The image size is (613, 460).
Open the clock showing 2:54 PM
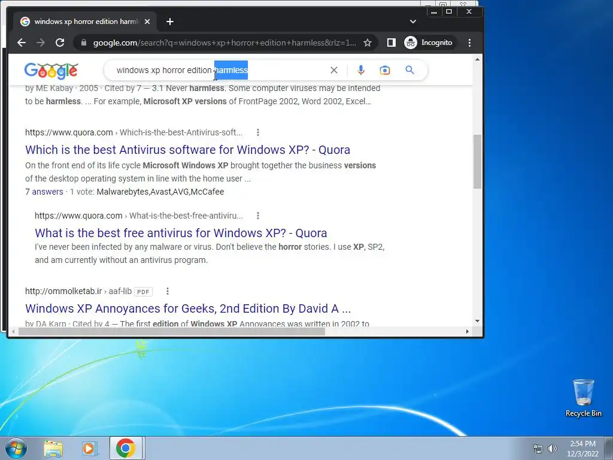582,449
